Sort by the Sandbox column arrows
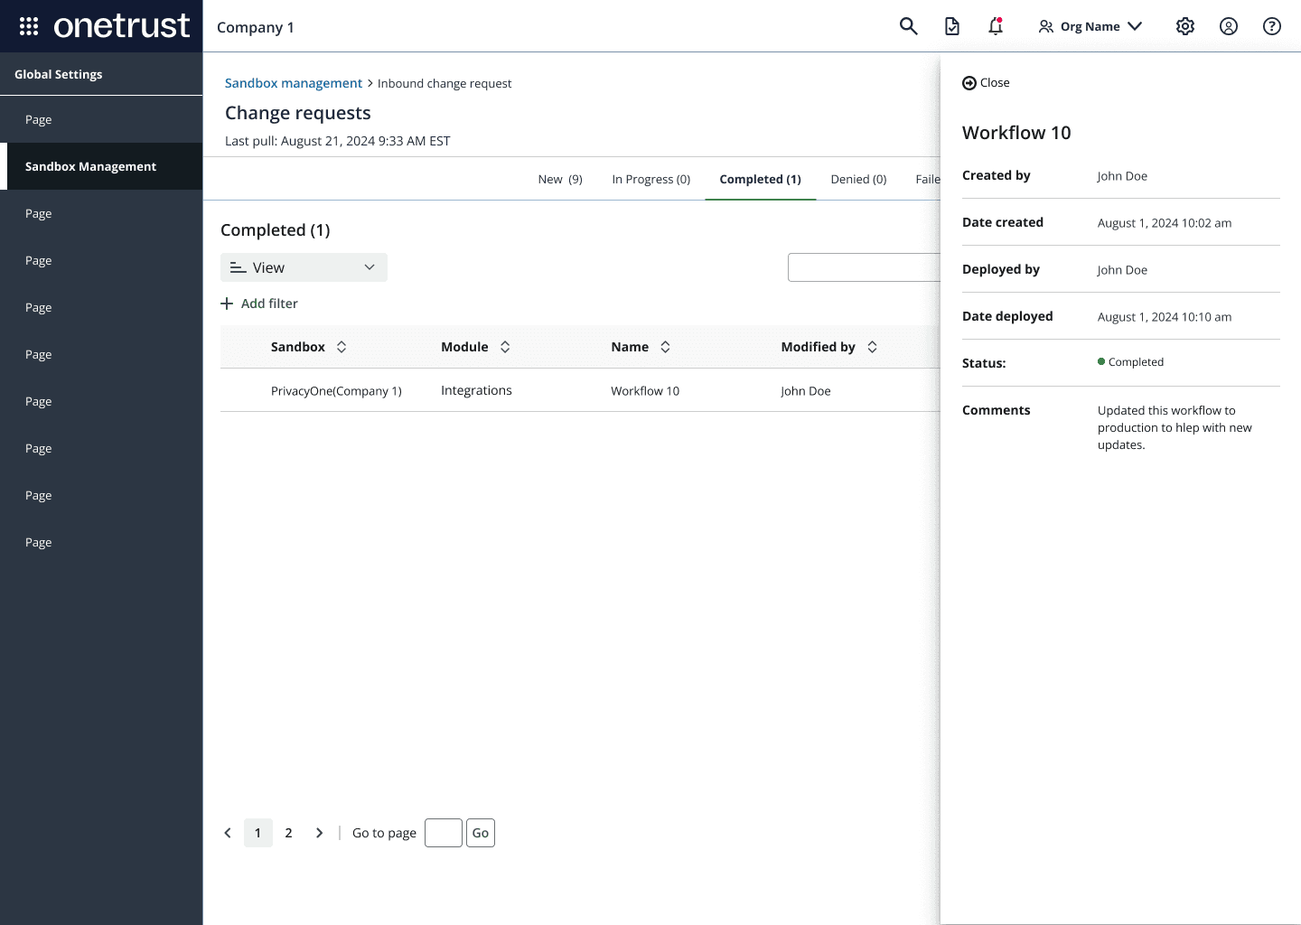This screenshot has width=1301, height=925. [342, 347]
